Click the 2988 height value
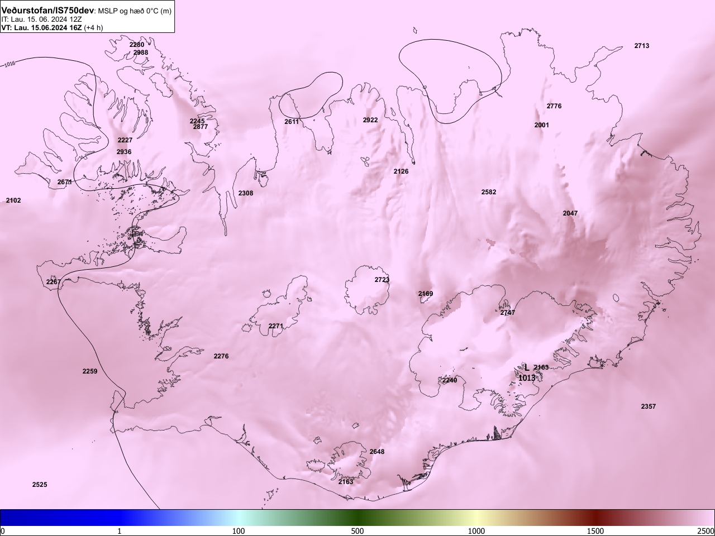Viewport: 715px width, 536px height. (x=141, y=52)
